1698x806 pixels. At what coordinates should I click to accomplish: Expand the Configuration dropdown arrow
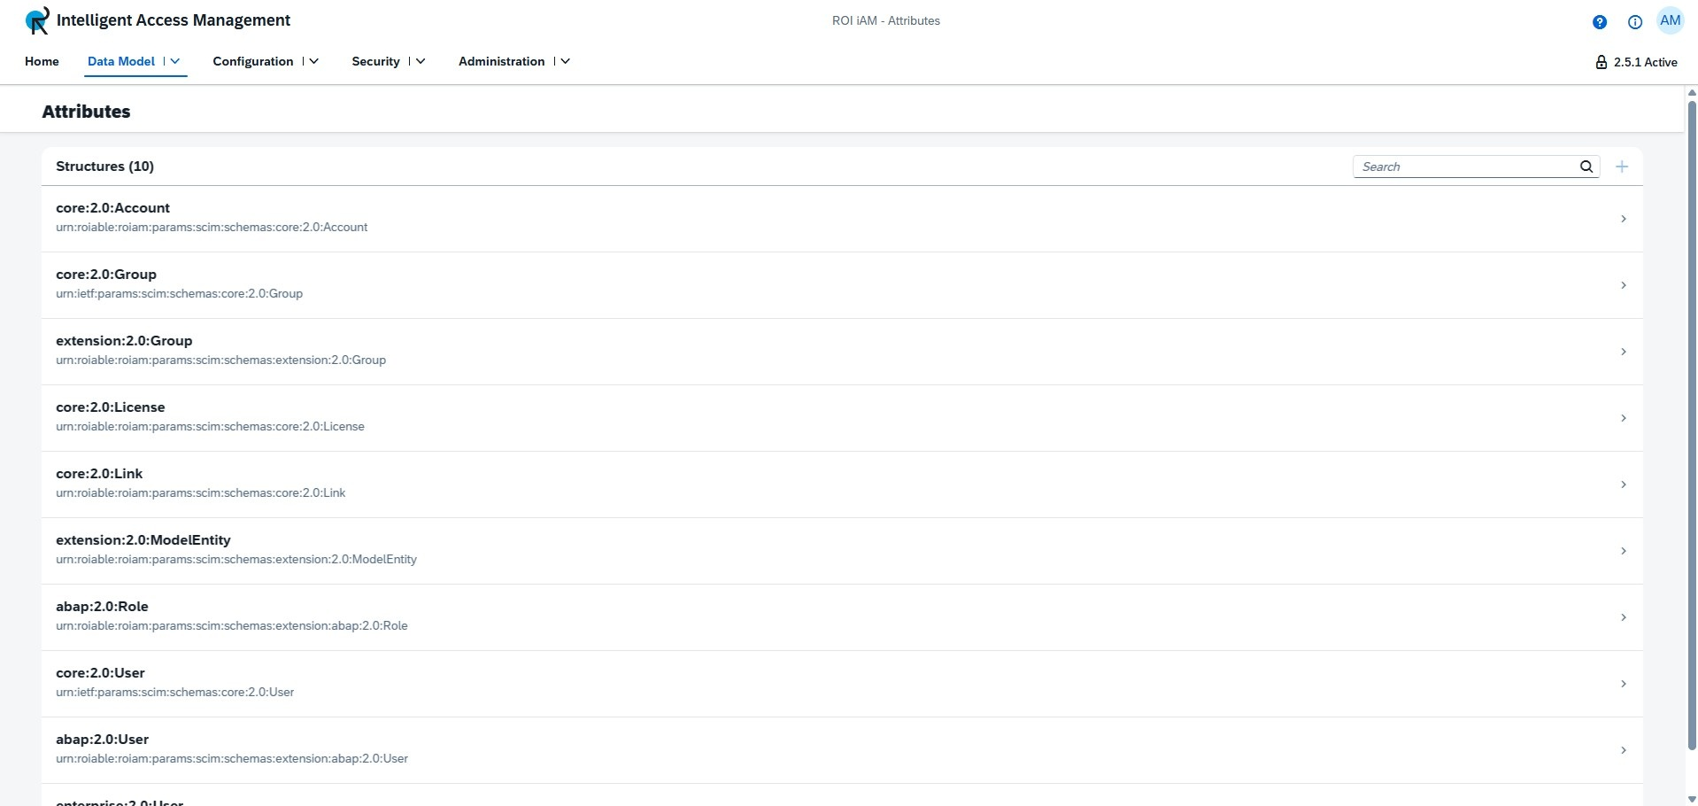[313, 61]
